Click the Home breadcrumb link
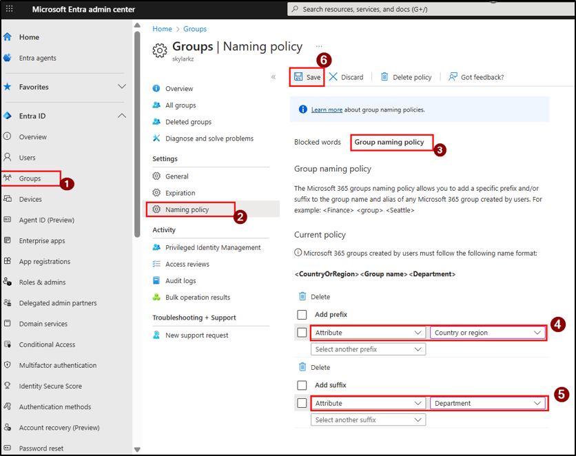This screenshot has height=456, width=576. 162,29
